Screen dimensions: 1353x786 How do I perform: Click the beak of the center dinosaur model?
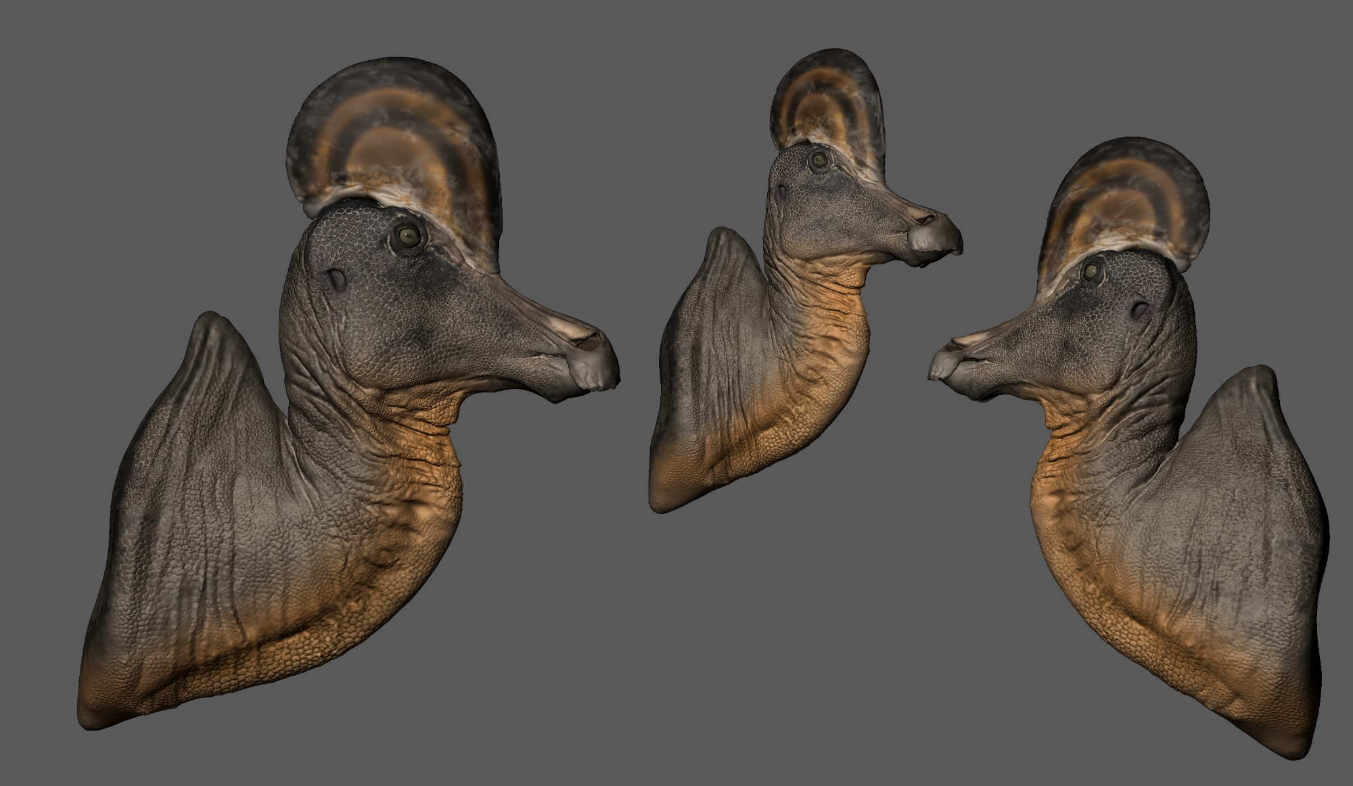932,237
